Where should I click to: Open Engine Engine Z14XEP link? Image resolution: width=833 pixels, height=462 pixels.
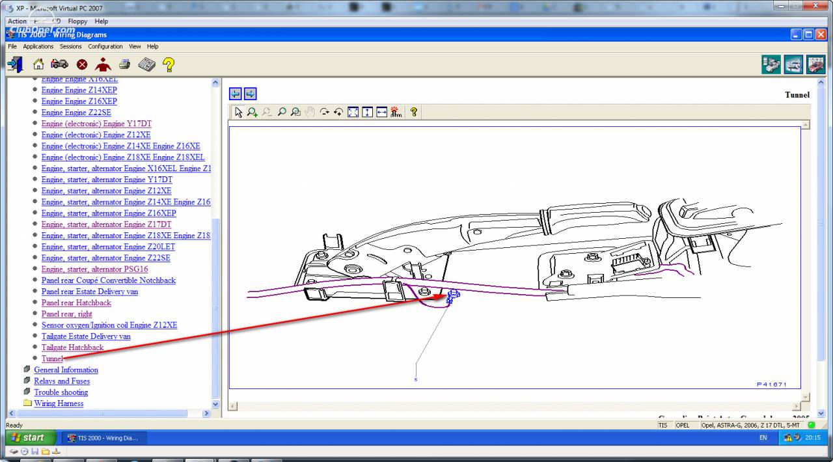coord(79,90)
